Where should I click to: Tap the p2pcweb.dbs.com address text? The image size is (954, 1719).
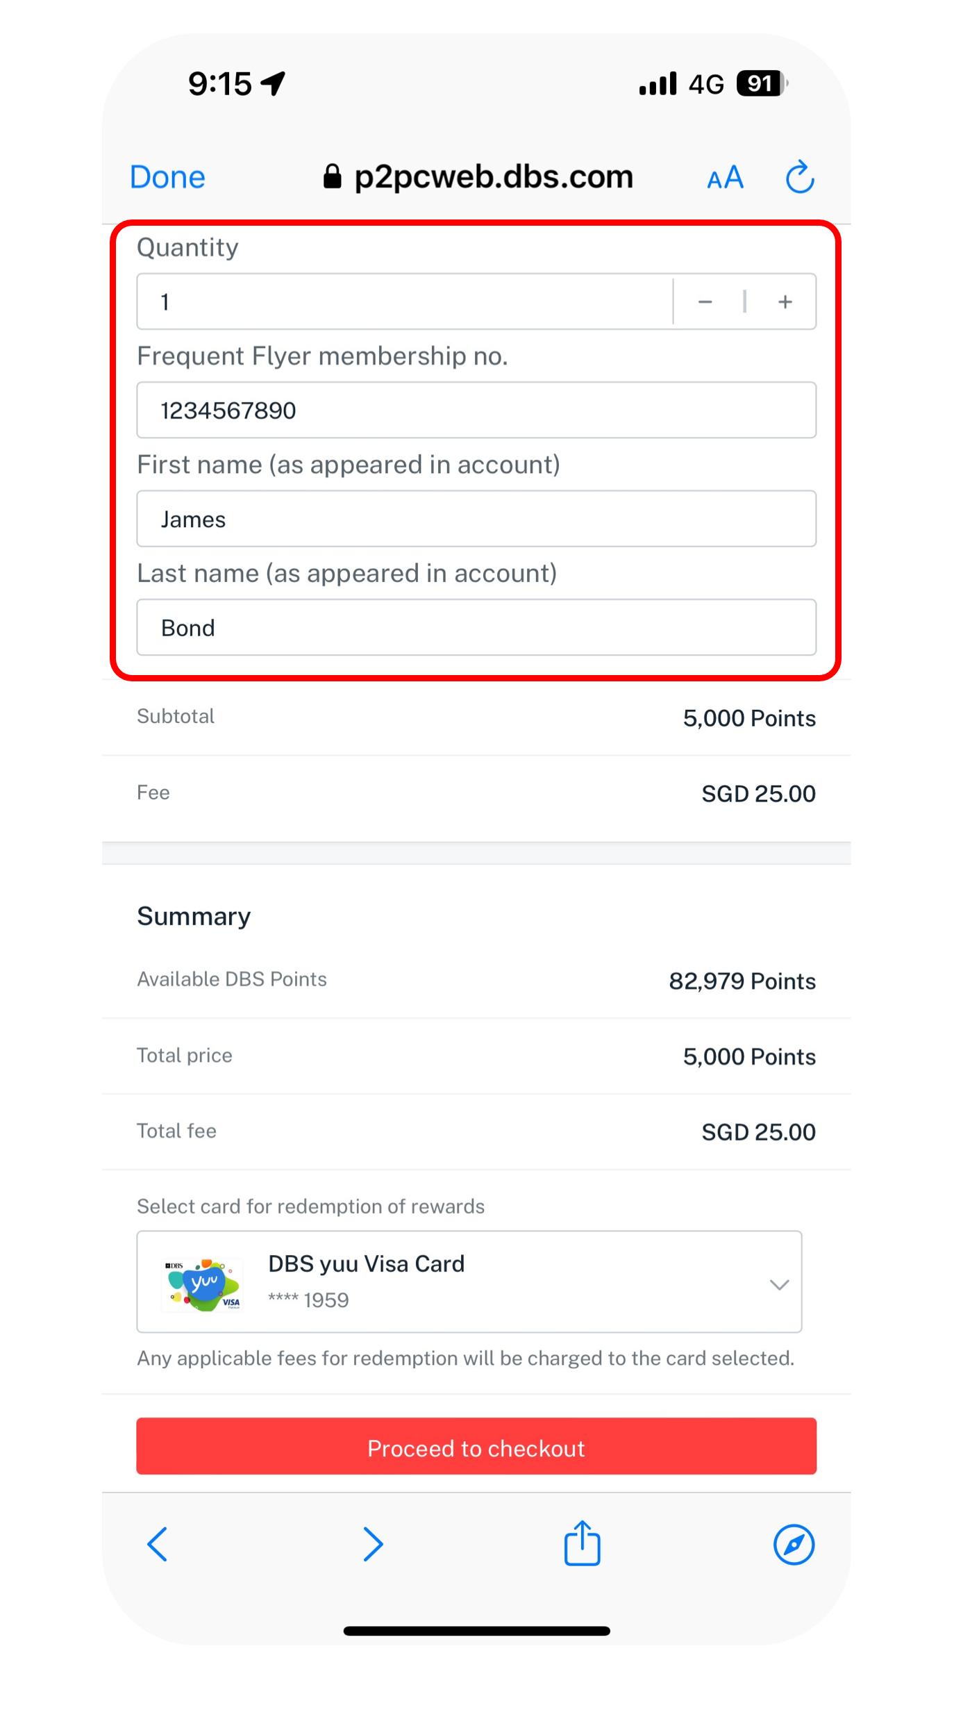pos(494,177)
